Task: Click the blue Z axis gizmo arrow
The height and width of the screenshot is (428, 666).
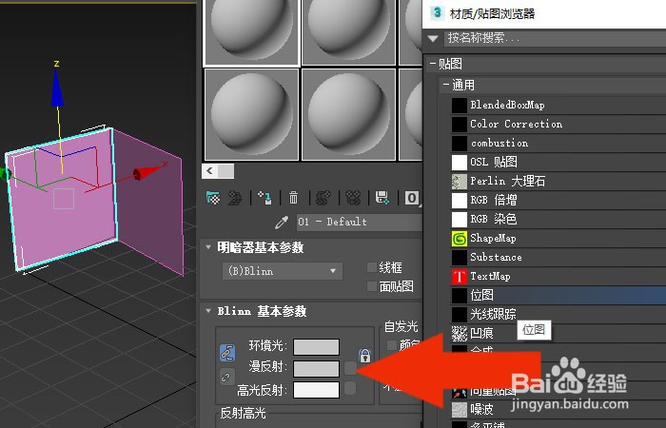Action: pos(57,88)
